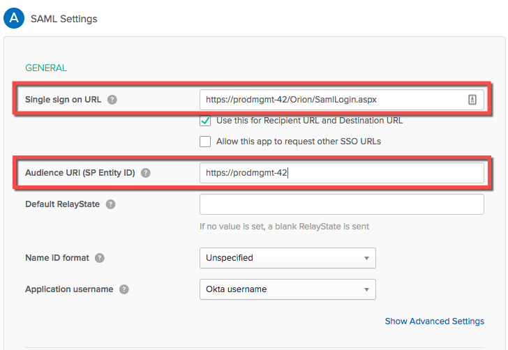
Task: Click Show Advanced Settings link
Action: coord(434,321)
